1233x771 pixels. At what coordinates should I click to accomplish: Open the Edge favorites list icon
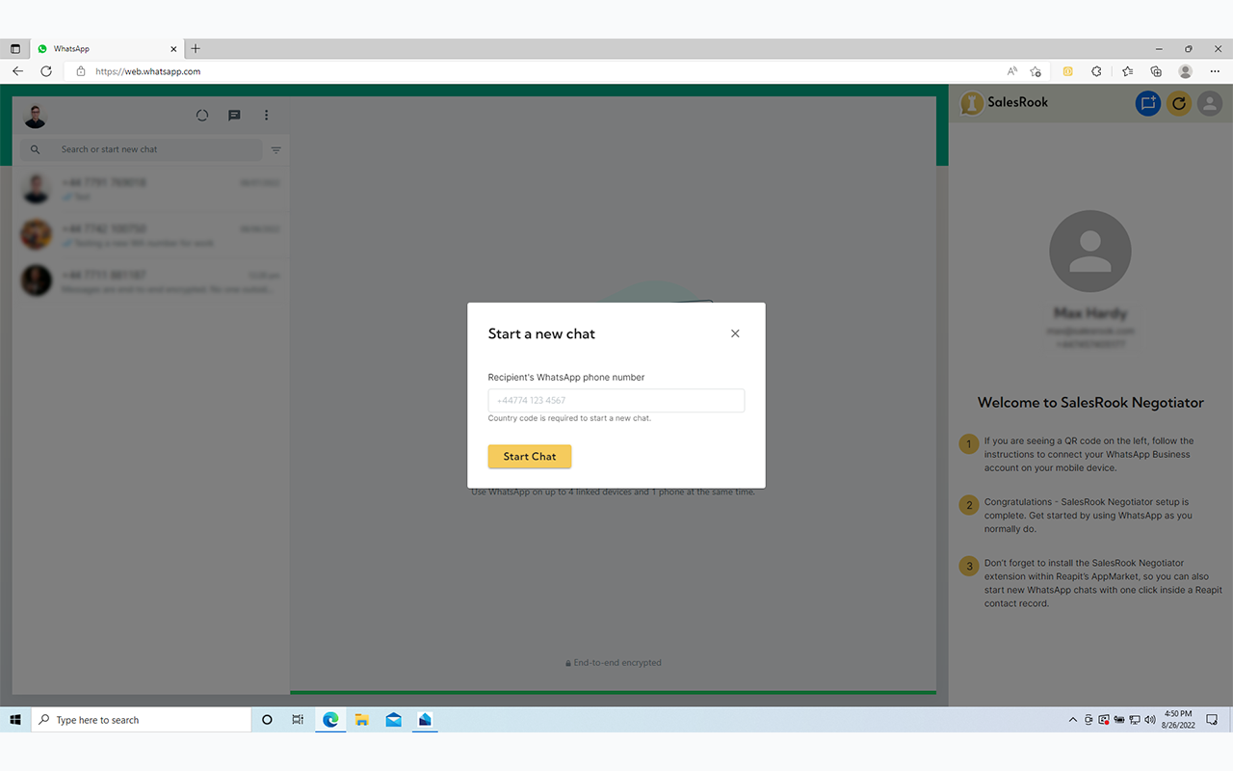pos(1127,71)
